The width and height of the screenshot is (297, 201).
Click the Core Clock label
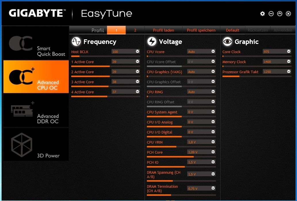coord(231,52)
